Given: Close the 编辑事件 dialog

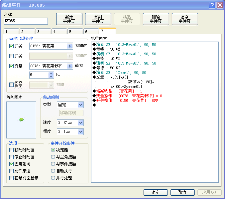Looking at the screenshot, I should coord(220,5).
